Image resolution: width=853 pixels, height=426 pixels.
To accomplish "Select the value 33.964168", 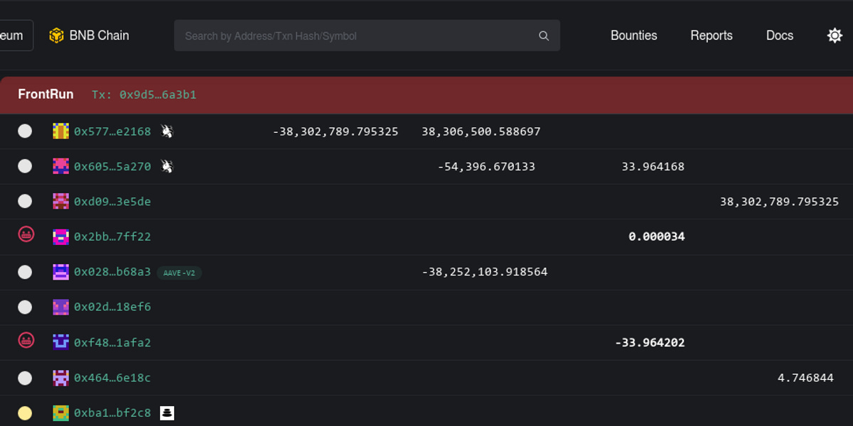I will [653, 167].
